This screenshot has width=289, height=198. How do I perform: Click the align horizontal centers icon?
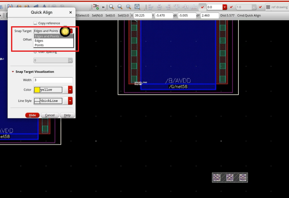click(x=159, y=7)
